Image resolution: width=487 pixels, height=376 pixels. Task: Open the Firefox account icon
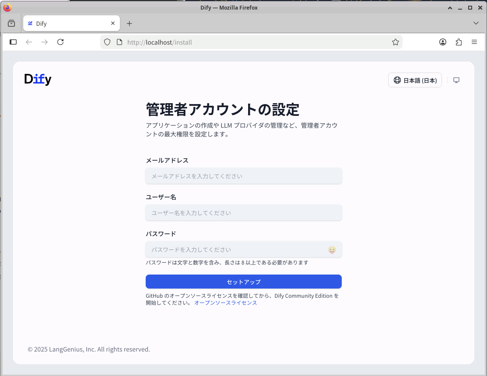click(442, 42)
